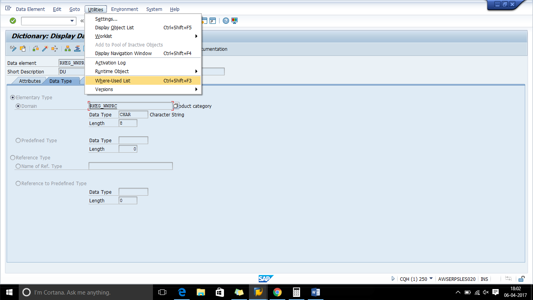Click the RKEG_WWPRC domain input field
The width and height of the screenshot is (533, 300).
(130, 105)
